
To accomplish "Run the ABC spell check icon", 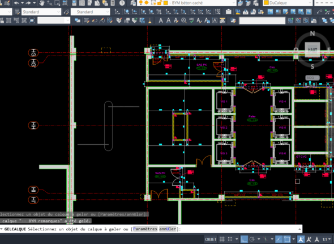I will point(191,20).
